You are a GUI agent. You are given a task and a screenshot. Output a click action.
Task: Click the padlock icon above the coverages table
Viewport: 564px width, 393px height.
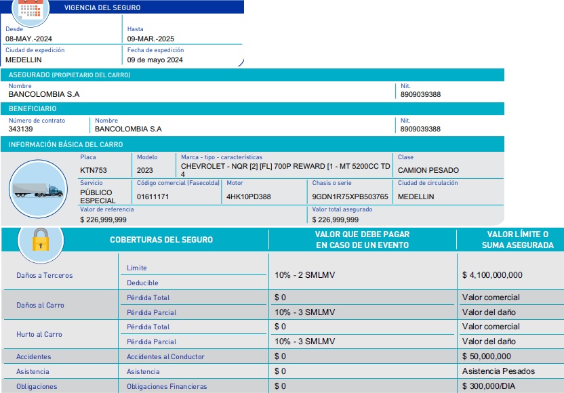(x=41, y=241)
